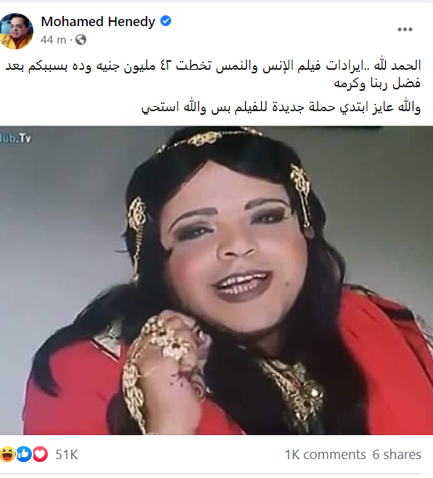The image size is (433, 478).
Task: Click the blue Like thumbs-up reaction icon
Action: [24, 454]
